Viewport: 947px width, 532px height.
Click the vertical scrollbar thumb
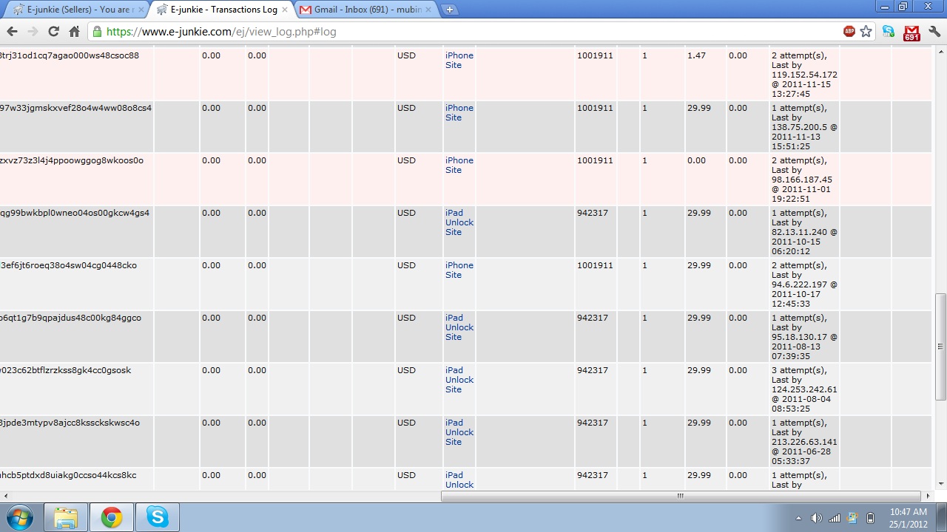pos(940,347)
